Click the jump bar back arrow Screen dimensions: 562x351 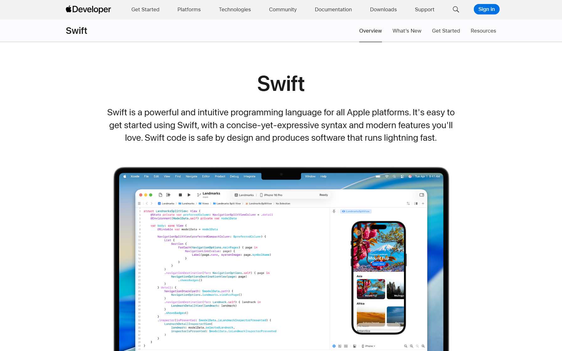[x=146, y=203]
